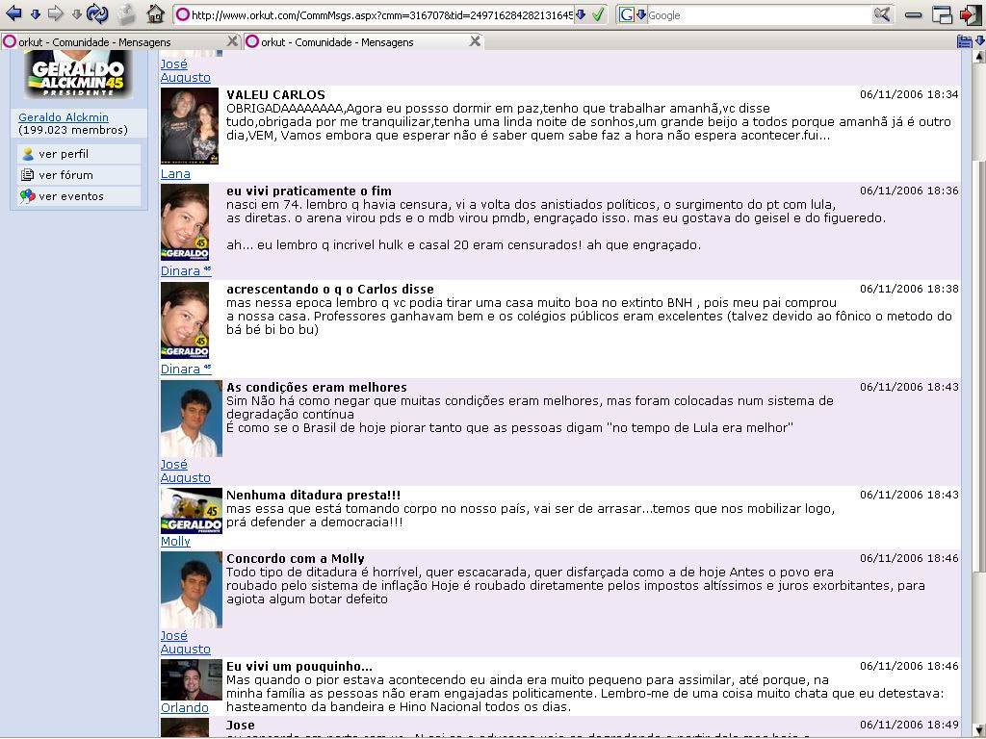Click ver eventos in sidebar
This screenshot has width=986, height=739.
tap(71, 196)
